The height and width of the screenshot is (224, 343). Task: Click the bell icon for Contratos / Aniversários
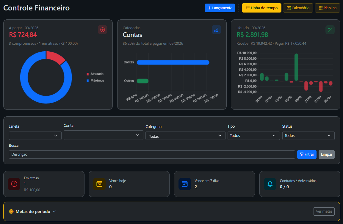pos(270,184)
